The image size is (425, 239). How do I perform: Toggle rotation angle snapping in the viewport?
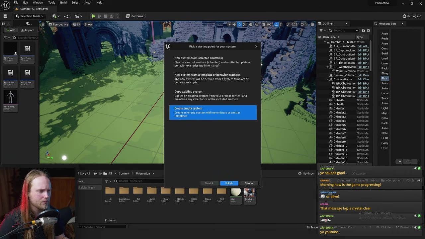tap(276, 24)
